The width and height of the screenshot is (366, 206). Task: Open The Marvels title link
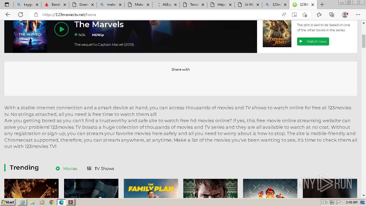tap(99, 24)
